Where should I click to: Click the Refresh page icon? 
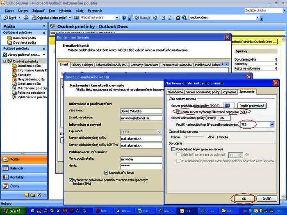(170, 18)
